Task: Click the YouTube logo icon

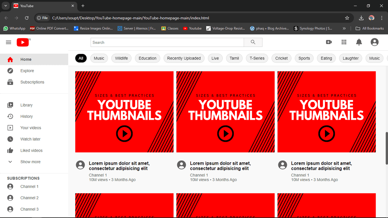Action: point(23,42)
